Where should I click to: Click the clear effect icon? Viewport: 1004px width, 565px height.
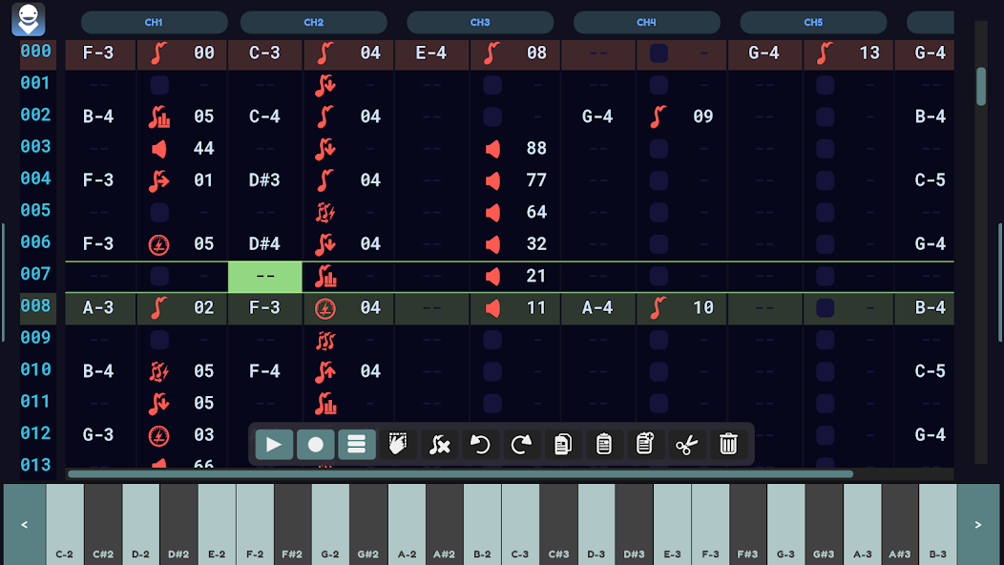coord(439,444)
